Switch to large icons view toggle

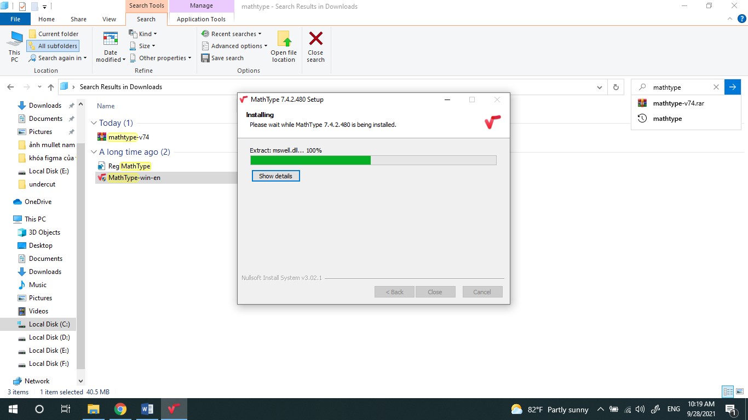[739, 392]
